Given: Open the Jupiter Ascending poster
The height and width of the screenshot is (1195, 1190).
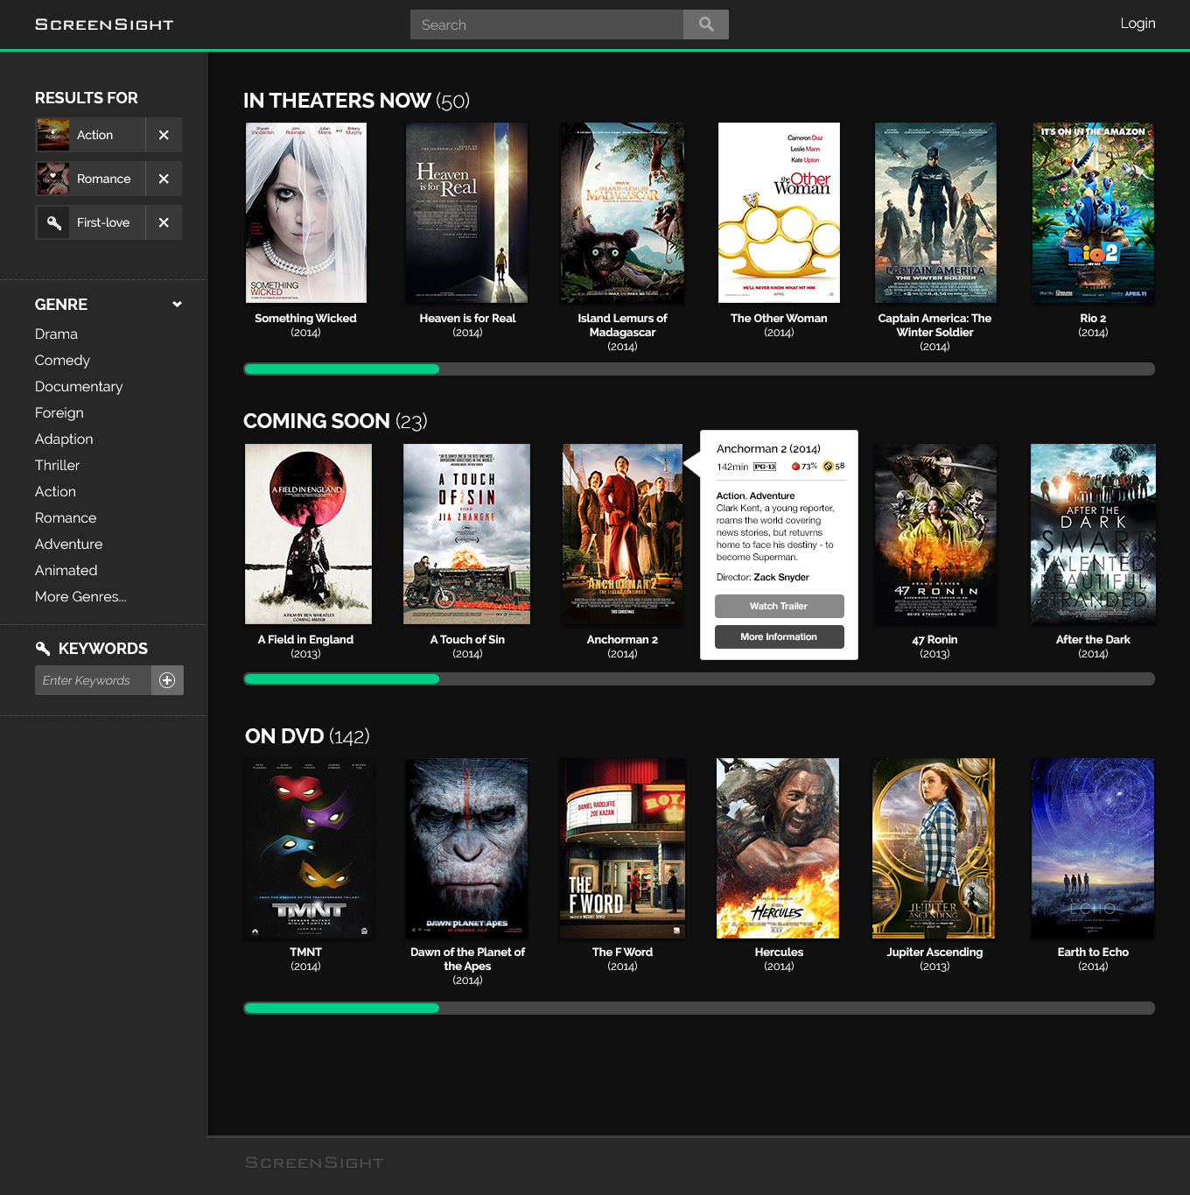Looking at the screenshot, I should click(x=934, y=848).
